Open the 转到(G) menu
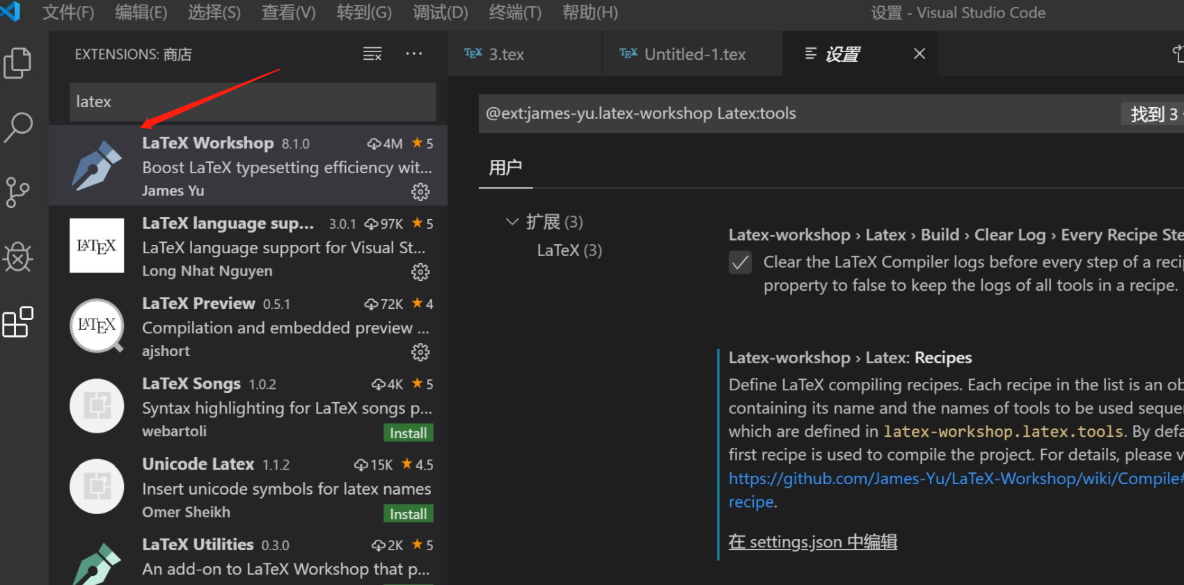 pos(364,13)
